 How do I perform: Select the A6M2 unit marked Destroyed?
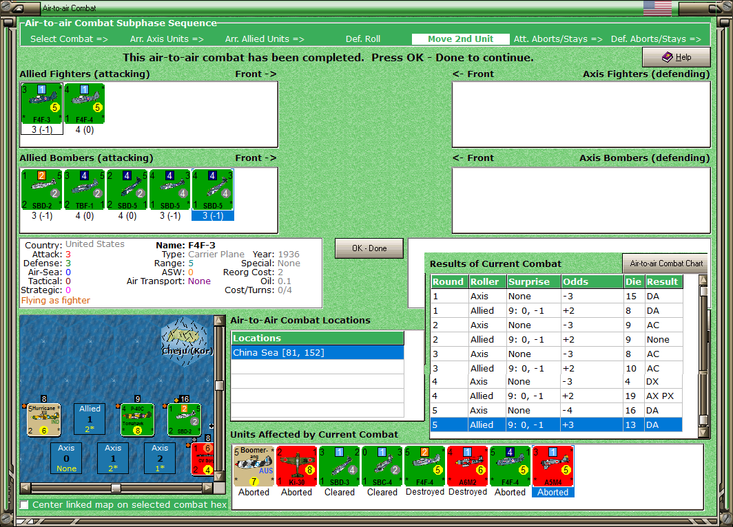(x=468, y=466)
